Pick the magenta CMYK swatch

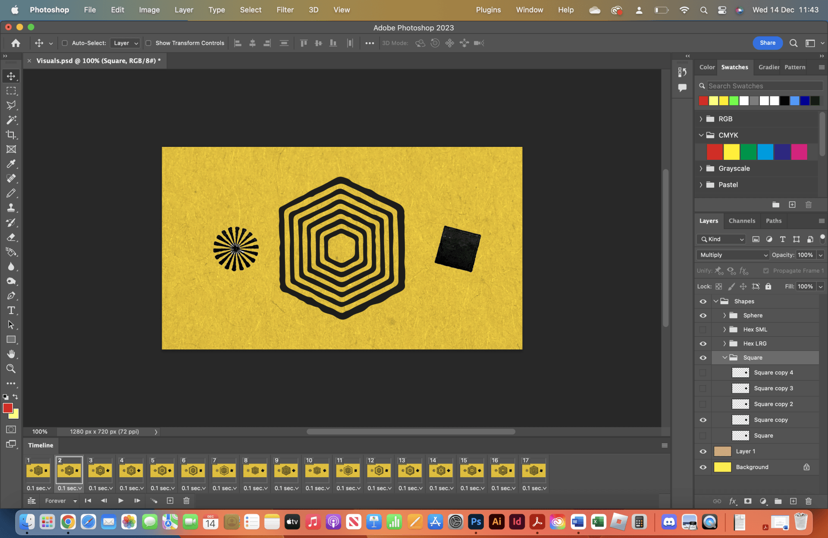pyautogui.click(x=799, y=152)
